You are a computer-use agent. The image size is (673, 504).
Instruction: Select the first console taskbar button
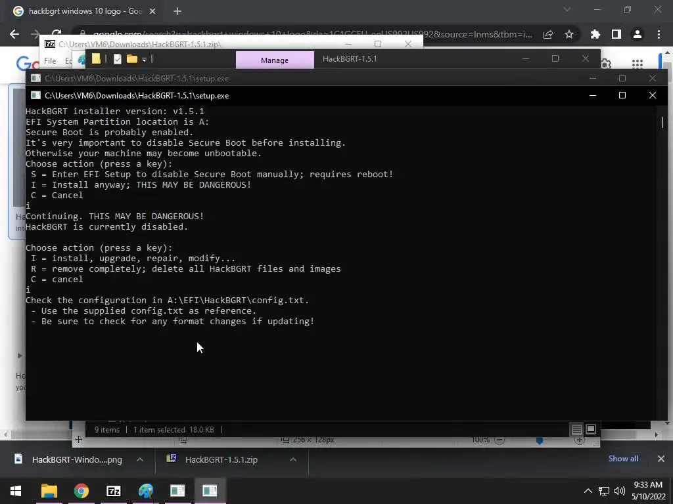177,491
